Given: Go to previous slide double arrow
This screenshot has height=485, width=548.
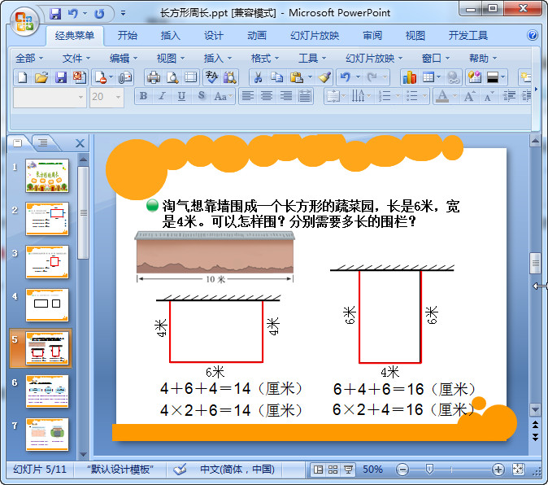Looking at the screenshot, I should 535,425.
